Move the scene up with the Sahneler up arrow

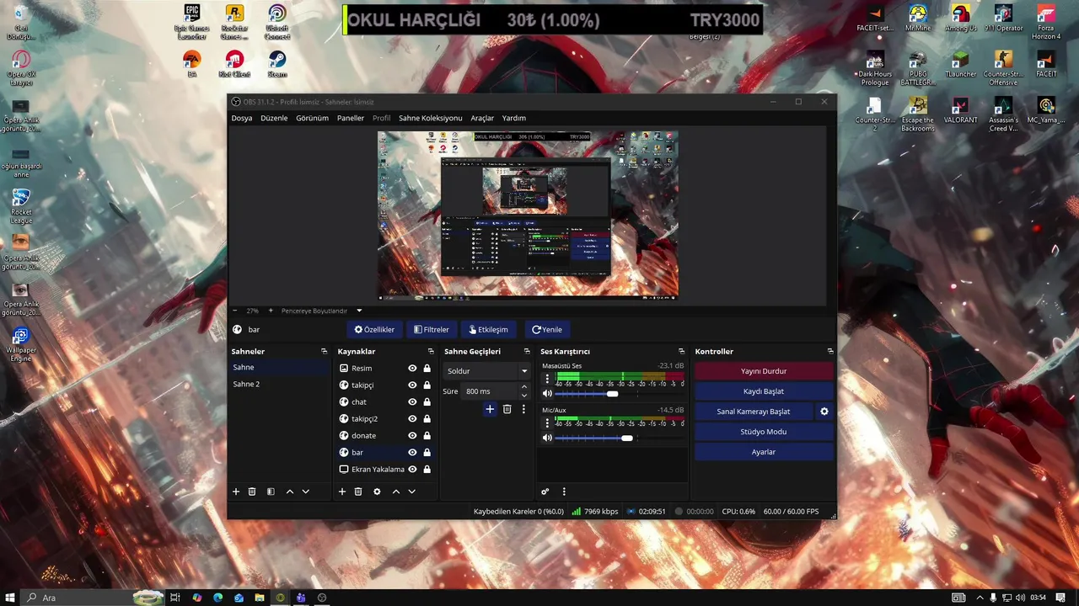click(290, 492)
